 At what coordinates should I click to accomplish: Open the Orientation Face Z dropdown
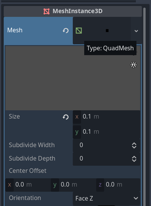pyautogui.click(x=106, y=198)
